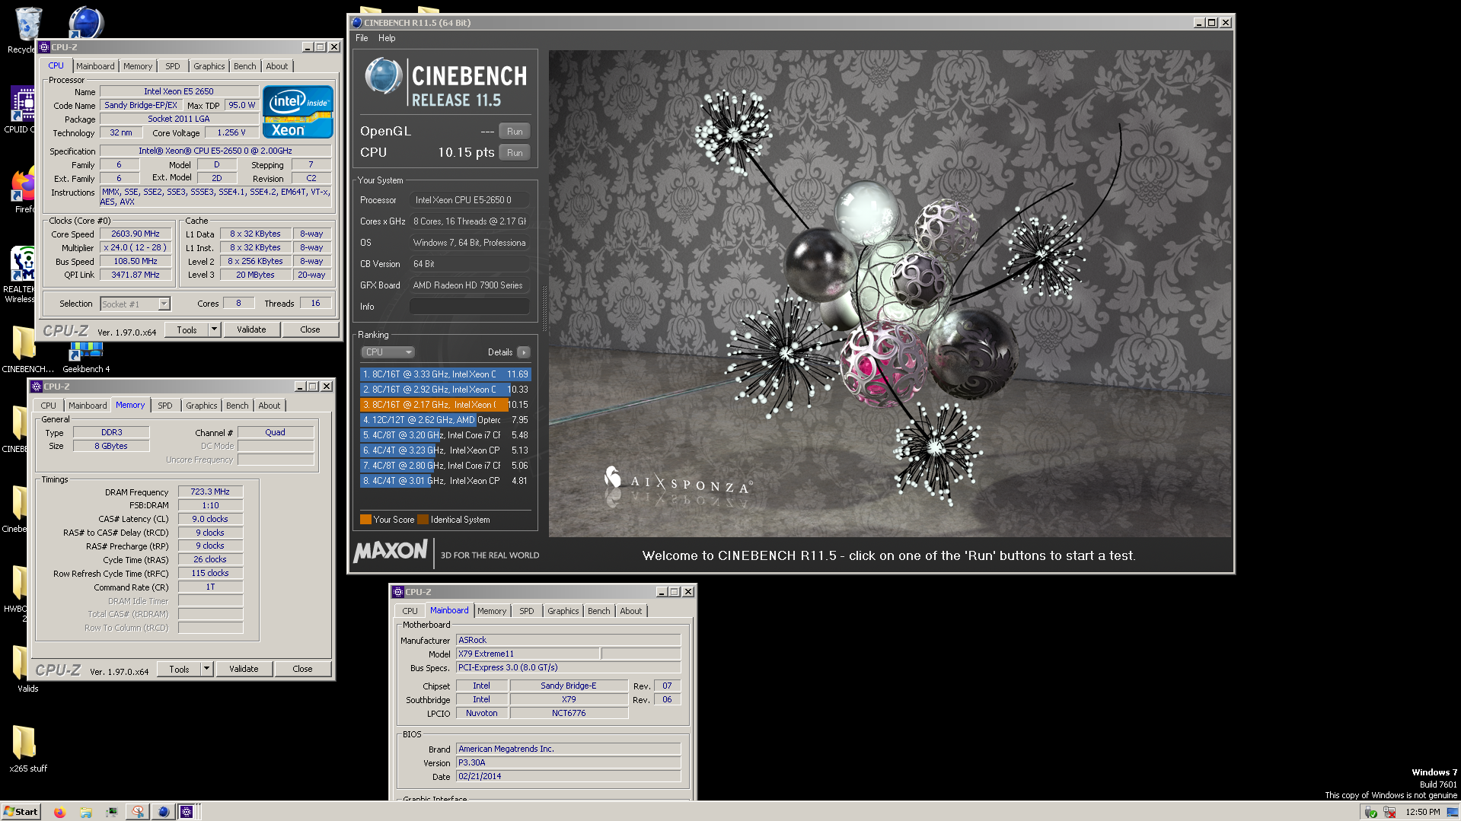
Task: Click the X79 Extreme11 model field
Action: click(527, 654)
